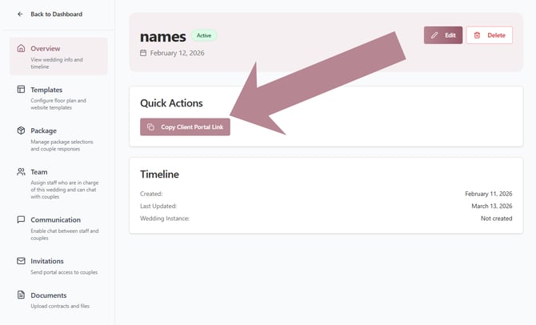Image resolution: width=536 pixels, height=325 pixels.
Task: Click the Documents file icon
Action: point(21,295)
